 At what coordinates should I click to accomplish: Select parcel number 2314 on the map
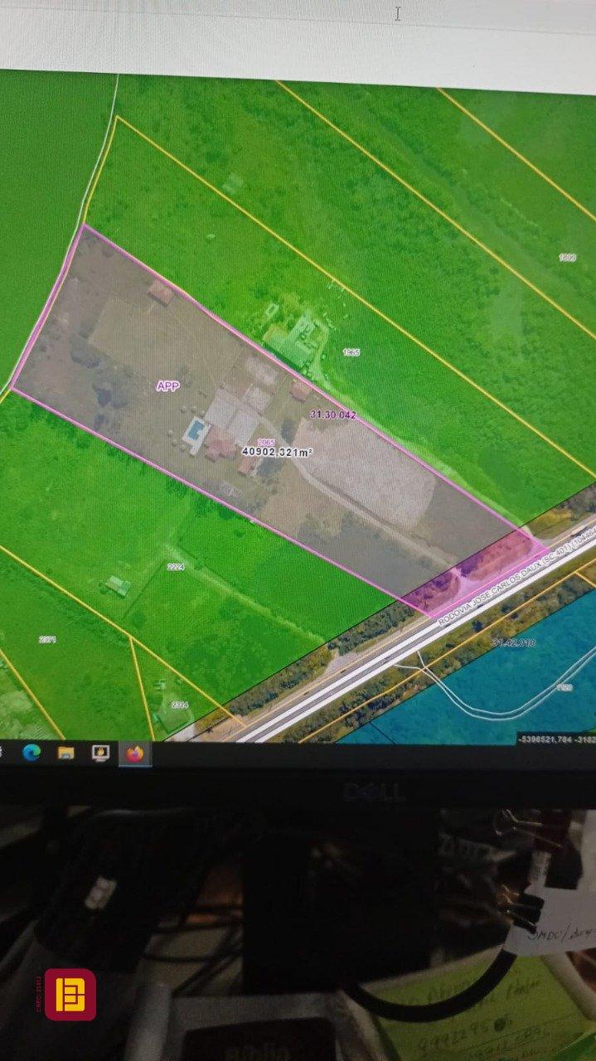pyautogui.click(x=178, y=705)
